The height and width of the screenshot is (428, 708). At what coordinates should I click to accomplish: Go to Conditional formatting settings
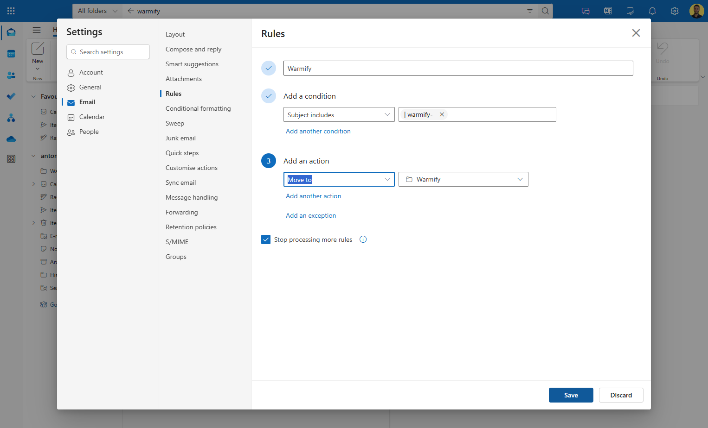point(198,108)
